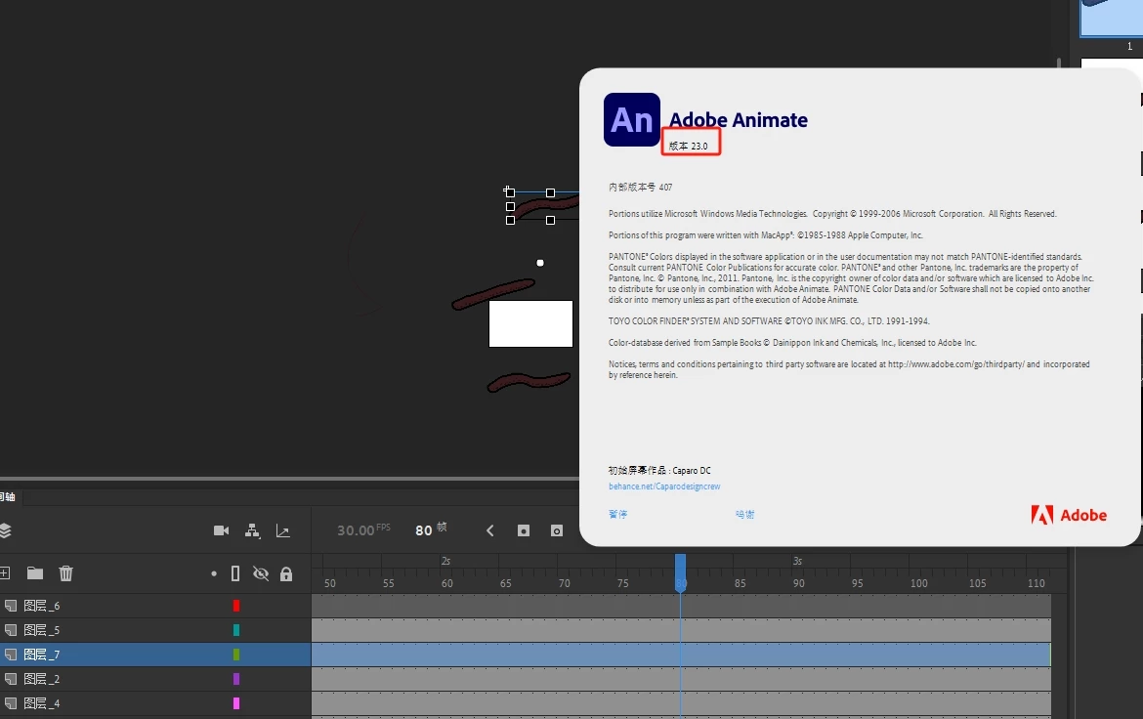
Task: Click the 鸣谢 credits link
Action: (x=745, y=514)
